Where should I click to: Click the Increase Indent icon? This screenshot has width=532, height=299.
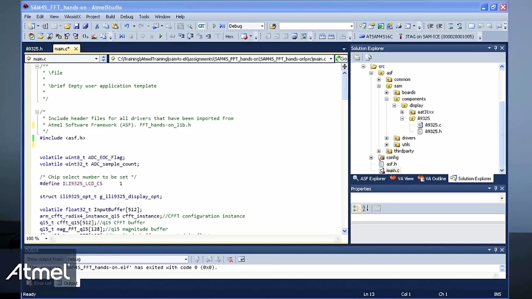[x=439, y=26]
